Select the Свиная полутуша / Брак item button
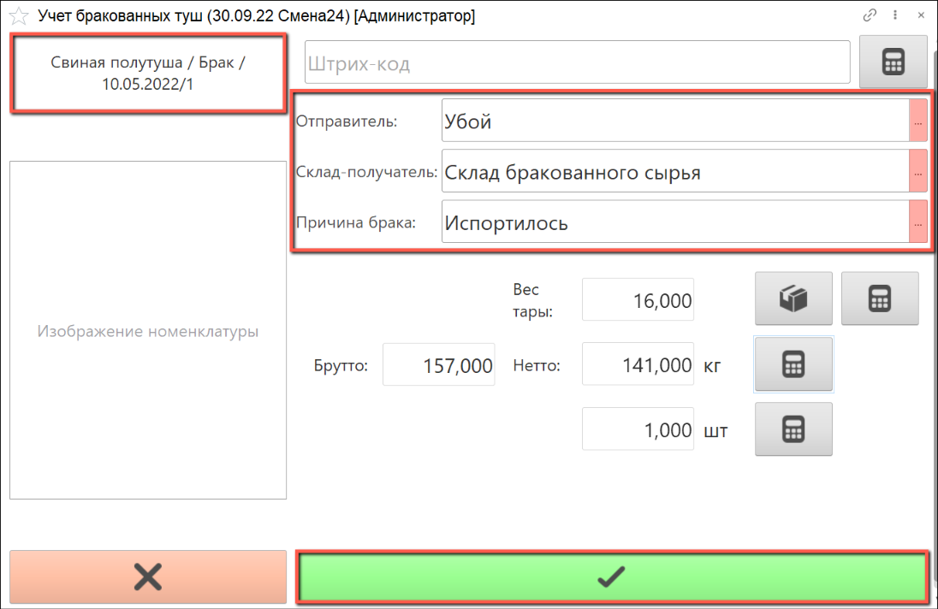Viewport: 938px width, 609px height. click(x=148, y=74)
